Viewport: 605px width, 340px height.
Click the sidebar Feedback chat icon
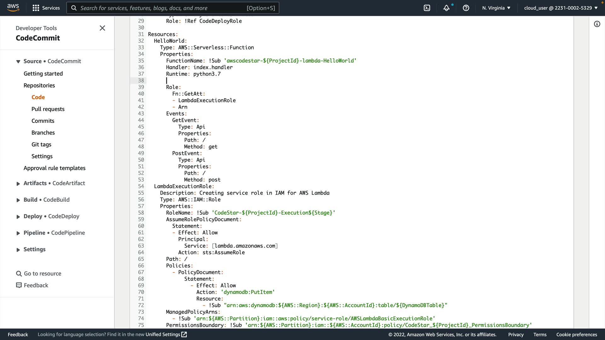(x=19, y=285)
